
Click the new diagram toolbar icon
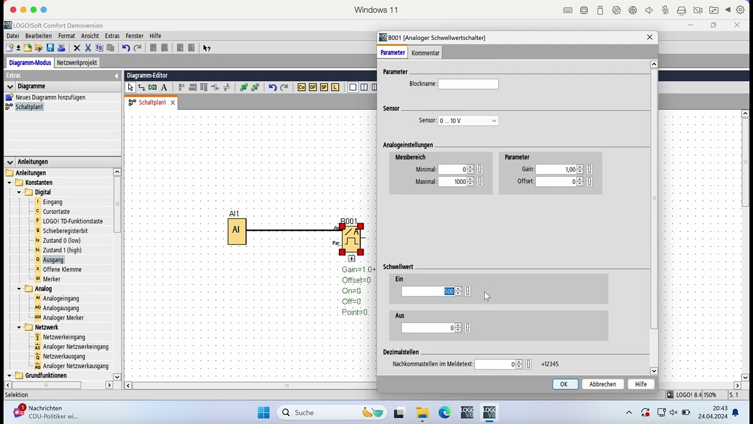click(9, 48)
